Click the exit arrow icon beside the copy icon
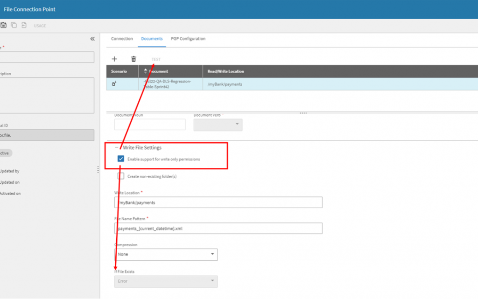 click(24, 25)
